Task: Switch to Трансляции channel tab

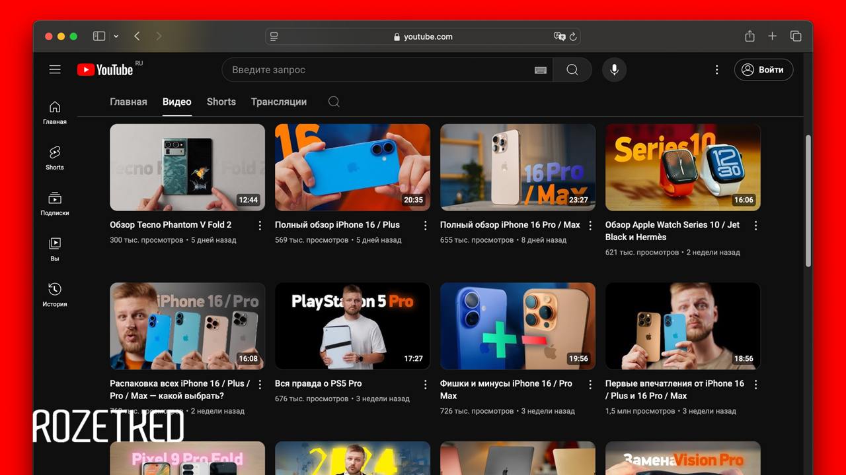Action: coord(279,102)
